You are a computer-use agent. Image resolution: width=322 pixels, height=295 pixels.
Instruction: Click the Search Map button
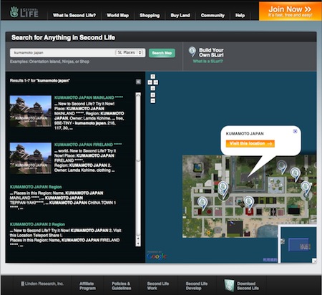(x=162, y=53)
